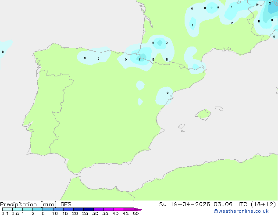
Task: Select the 15–20 mm legend swatch
Action: pos(68,209)
